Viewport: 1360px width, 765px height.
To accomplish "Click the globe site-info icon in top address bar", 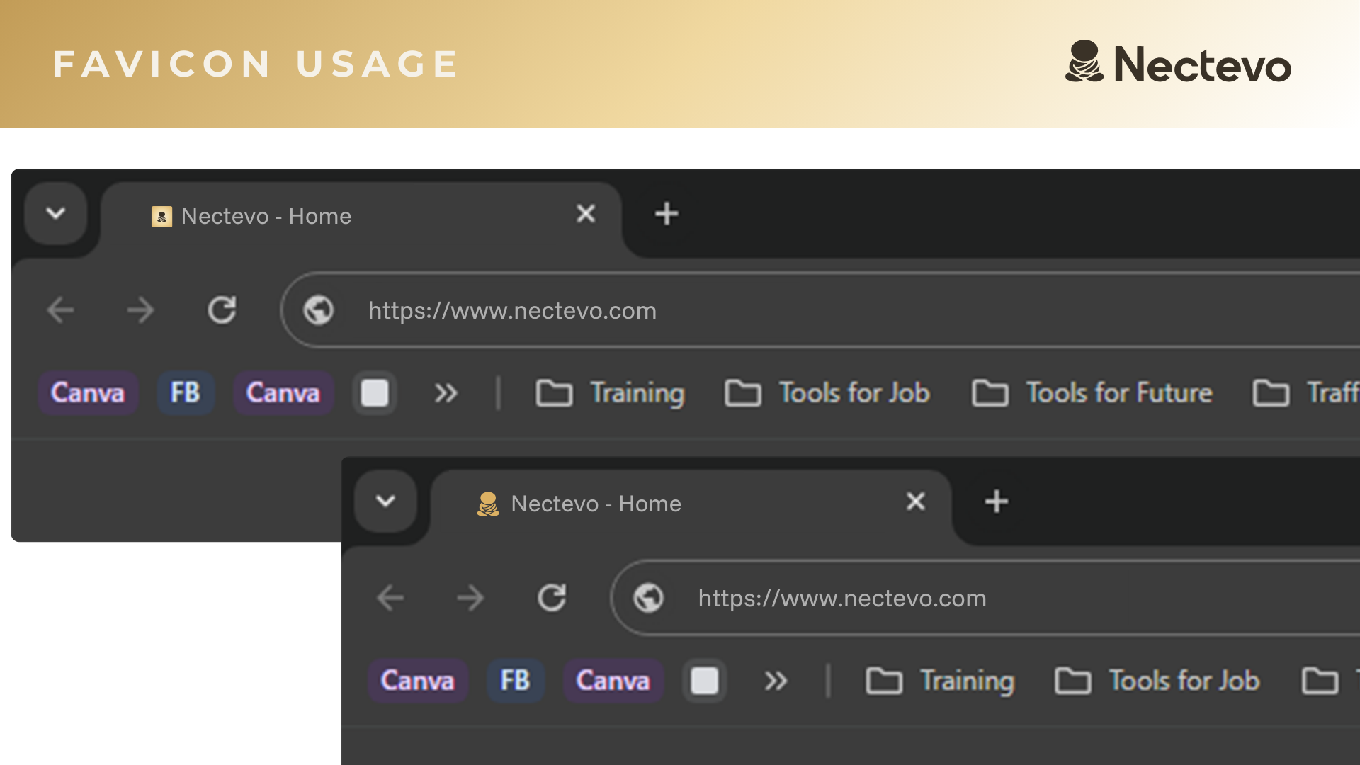I will pyautogui.click(x=319, y=310).
